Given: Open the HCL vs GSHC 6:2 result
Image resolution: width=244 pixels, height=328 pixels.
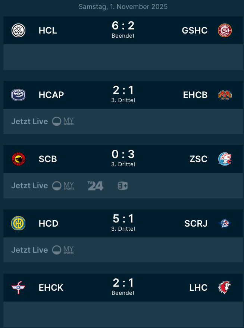Looking at the screenshot, I should pyautogui.click(x=123, y=30).
